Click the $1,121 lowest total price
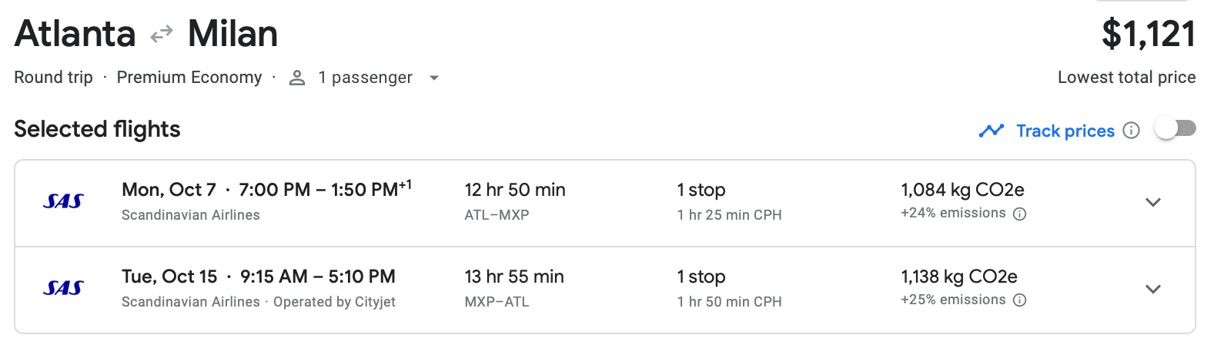Viewport: 1224px width, 358px height. coord(1148,35)
